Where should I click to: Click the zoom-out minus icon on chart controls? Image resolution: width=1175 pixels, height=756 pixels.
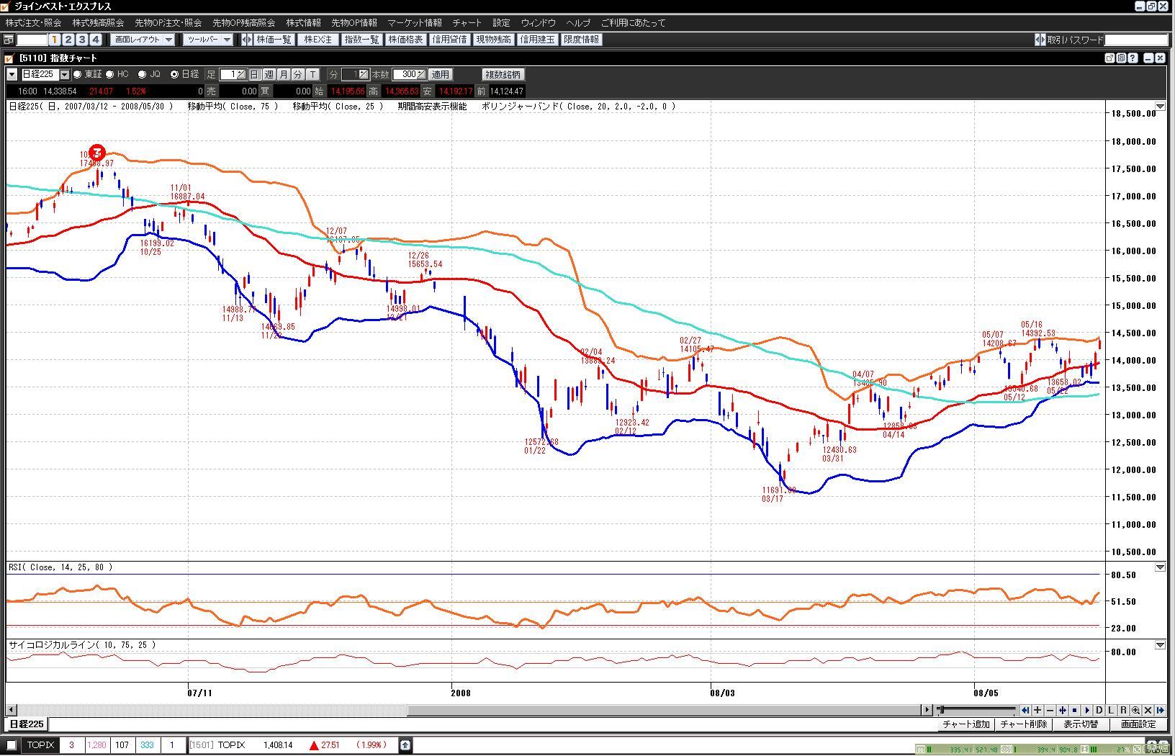1050,710
